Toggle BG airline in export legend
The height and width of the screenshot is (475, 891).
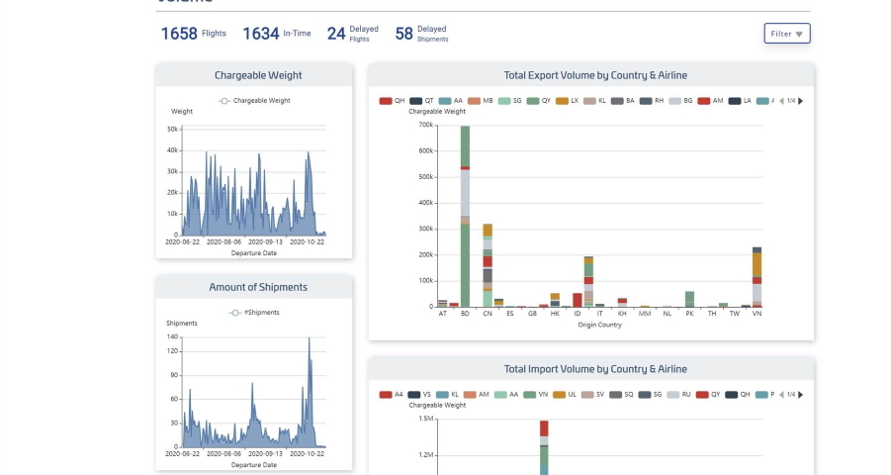(x=682, y=101)
